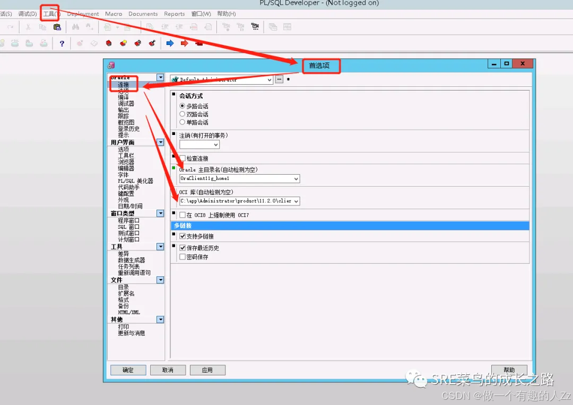The width and height of the screenshot is (573, 405).
Task: Open the 帮助(H) menu
Action: coord(226,14)
